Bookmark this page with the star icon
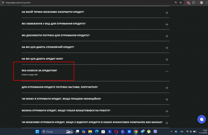The height and width of the screenshot is (135, 208). pyautogui.click(x=181, y=2)
